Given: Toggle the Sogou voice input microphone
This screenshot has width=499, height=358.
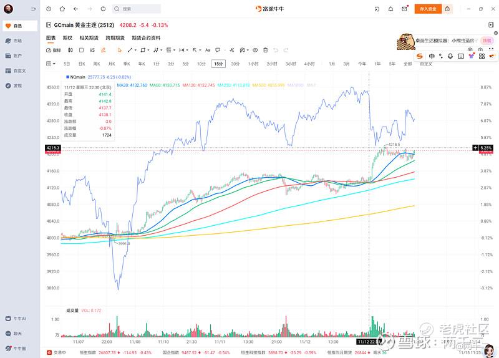Looking at the screenshot, I should point(450,56).
